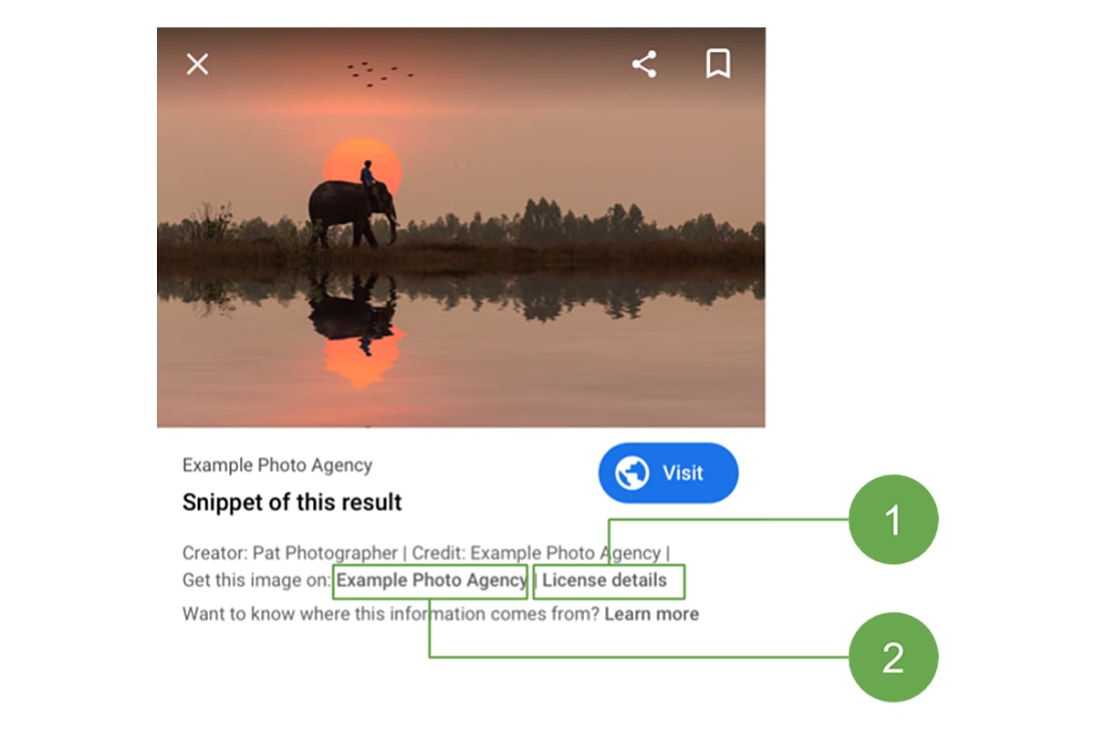This screenshot has height=730, width=1095.
Task: Click the Example Photo Agency name above the heading
Action: 277,465
